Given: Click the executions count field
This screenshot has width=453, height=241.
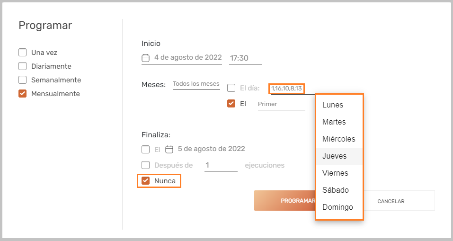Looking at the screenshot, I should click(221, 165).
